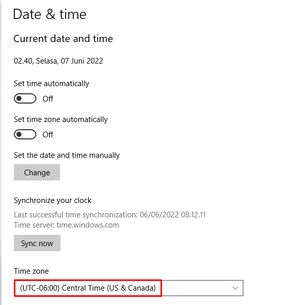This screenshot has height=305, width=300.
Task: Click the Last successful time synchronization text
Action: [110, 215]
